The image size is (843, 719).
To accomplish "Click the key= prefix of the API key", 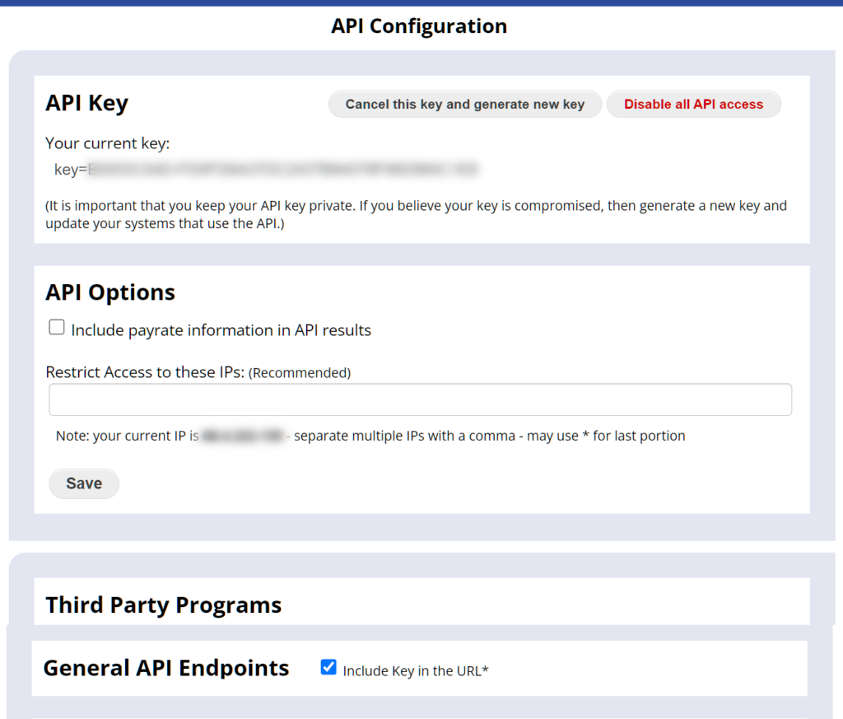I will pyautogui.click(x=70, y=170).
